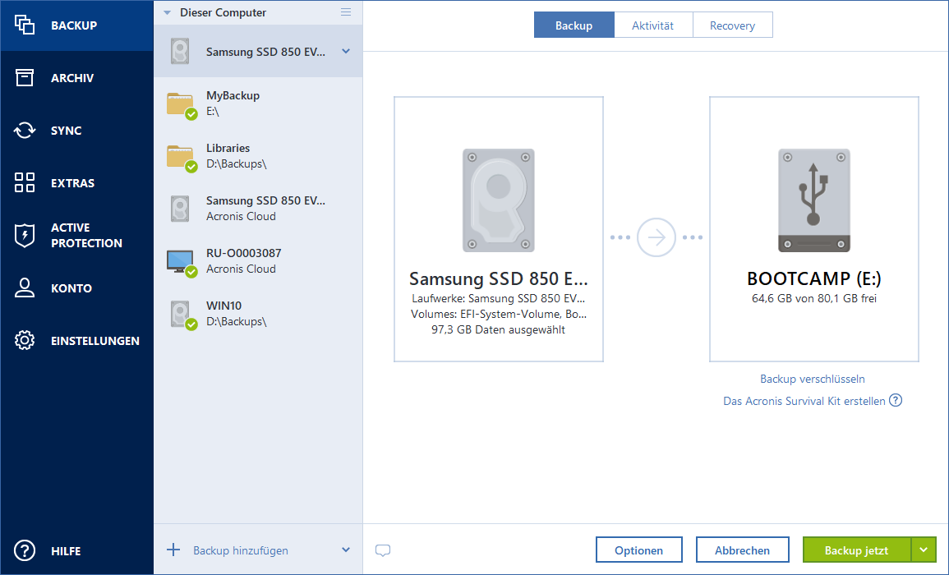This screenshot has height=575, width=949.
Task: Switch to the Aktivität tab
Action: [653, 25]
